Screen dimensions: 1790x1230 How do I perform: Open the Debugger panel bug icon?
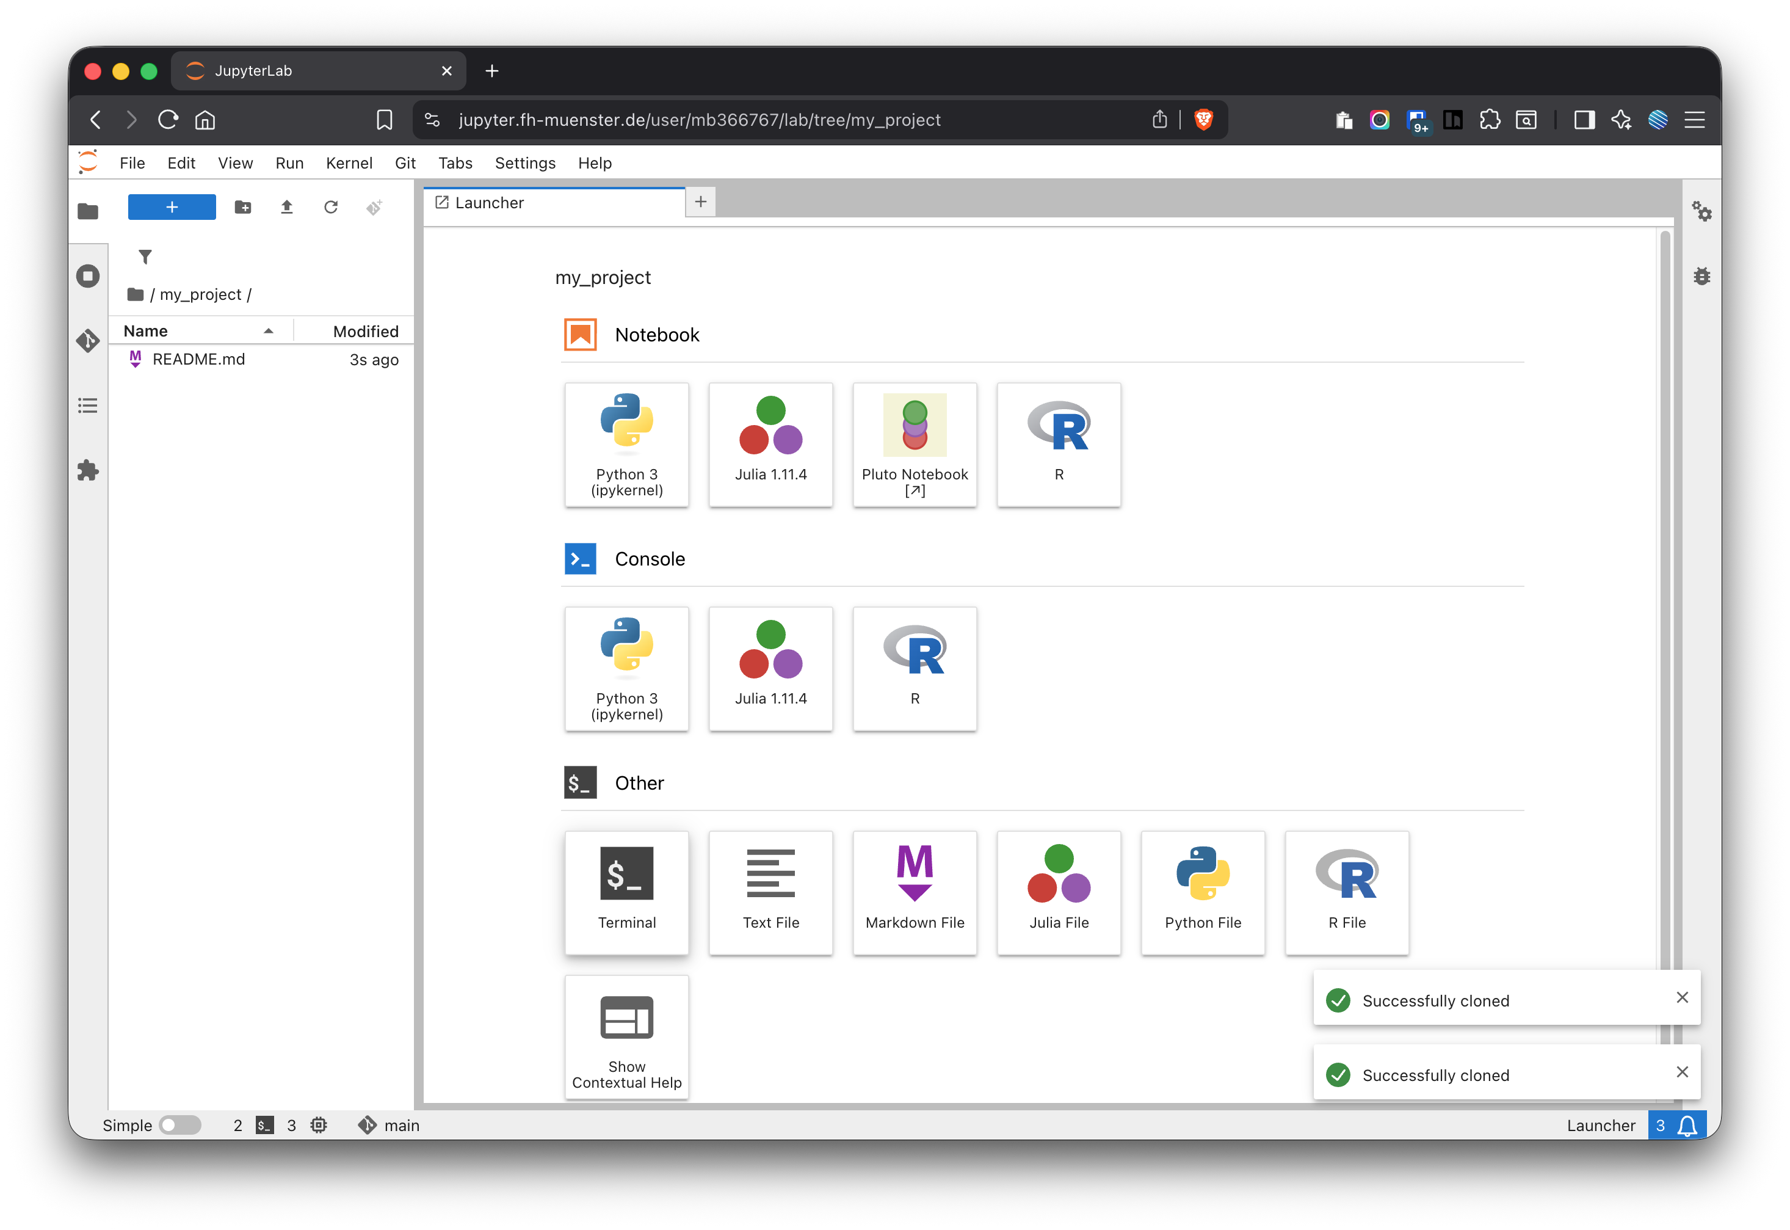pyautogui.click(x=1701, y=276)
